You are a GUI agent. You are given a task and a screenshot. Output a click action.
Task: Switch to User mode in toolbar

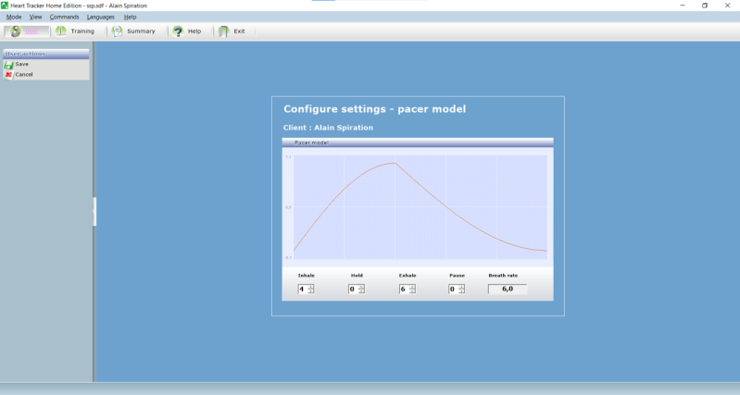pos(27,31)
